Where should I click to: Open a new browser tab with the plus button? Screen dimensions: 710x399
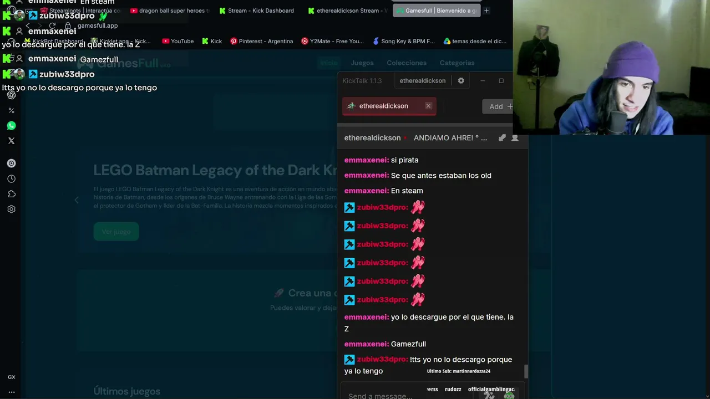click(x=486, y=11)
